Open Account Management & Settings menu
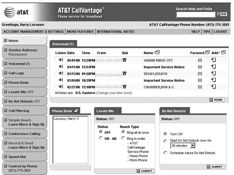234x175 pixels. tap(33, 32)
